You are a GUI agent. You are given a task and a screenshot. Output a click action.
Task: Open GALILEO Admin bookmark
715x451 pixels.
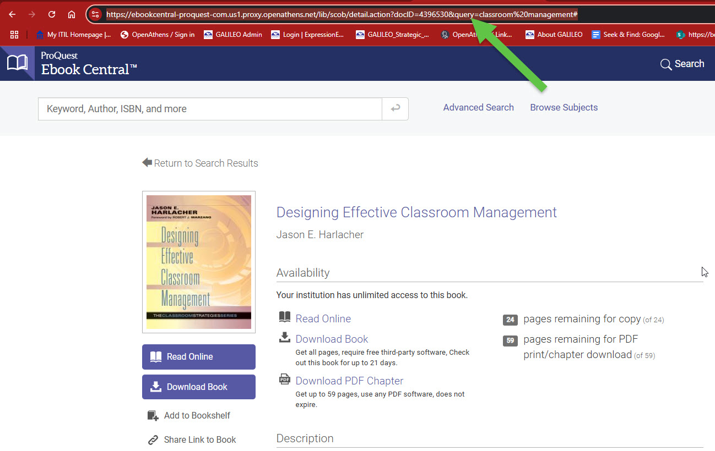click(233, 35)
